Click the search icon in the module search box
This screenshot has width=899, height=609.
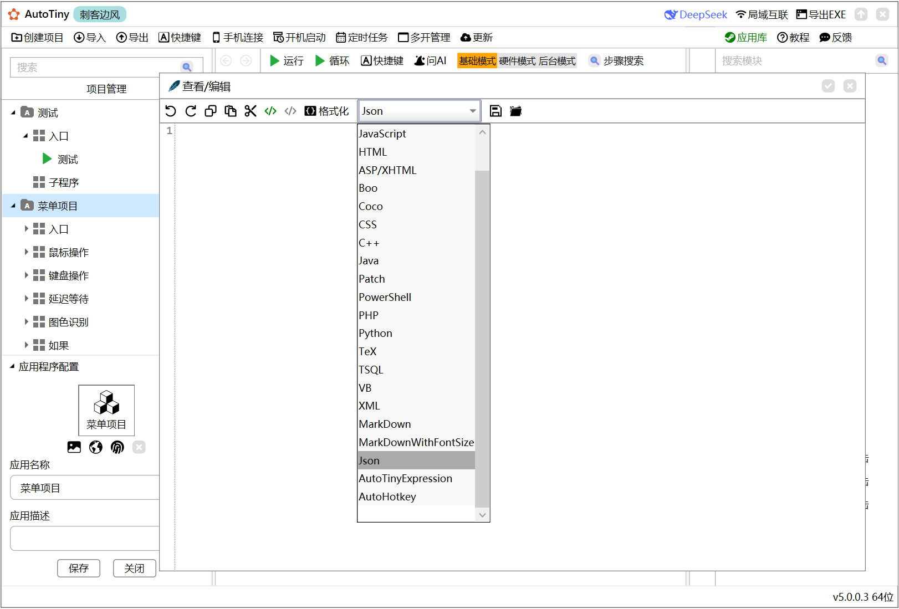(882, 60)
